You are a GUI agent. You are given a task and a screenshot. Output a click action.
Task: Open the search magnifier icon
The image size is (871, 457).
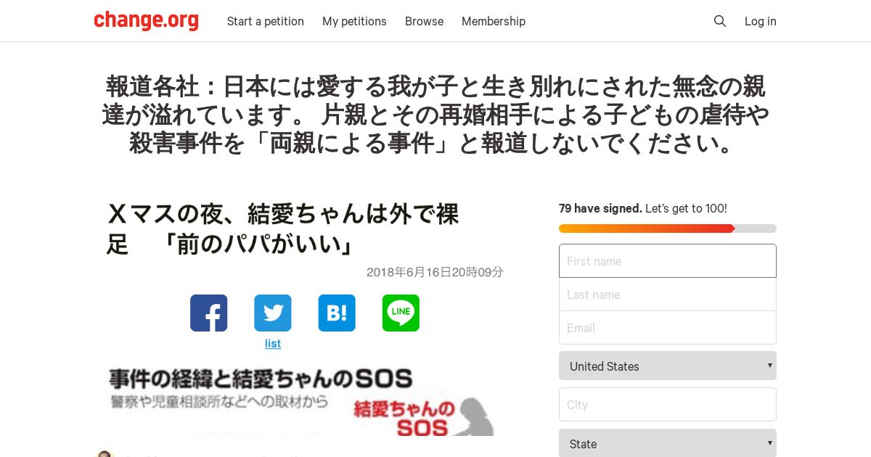click(x=720, y=21)
